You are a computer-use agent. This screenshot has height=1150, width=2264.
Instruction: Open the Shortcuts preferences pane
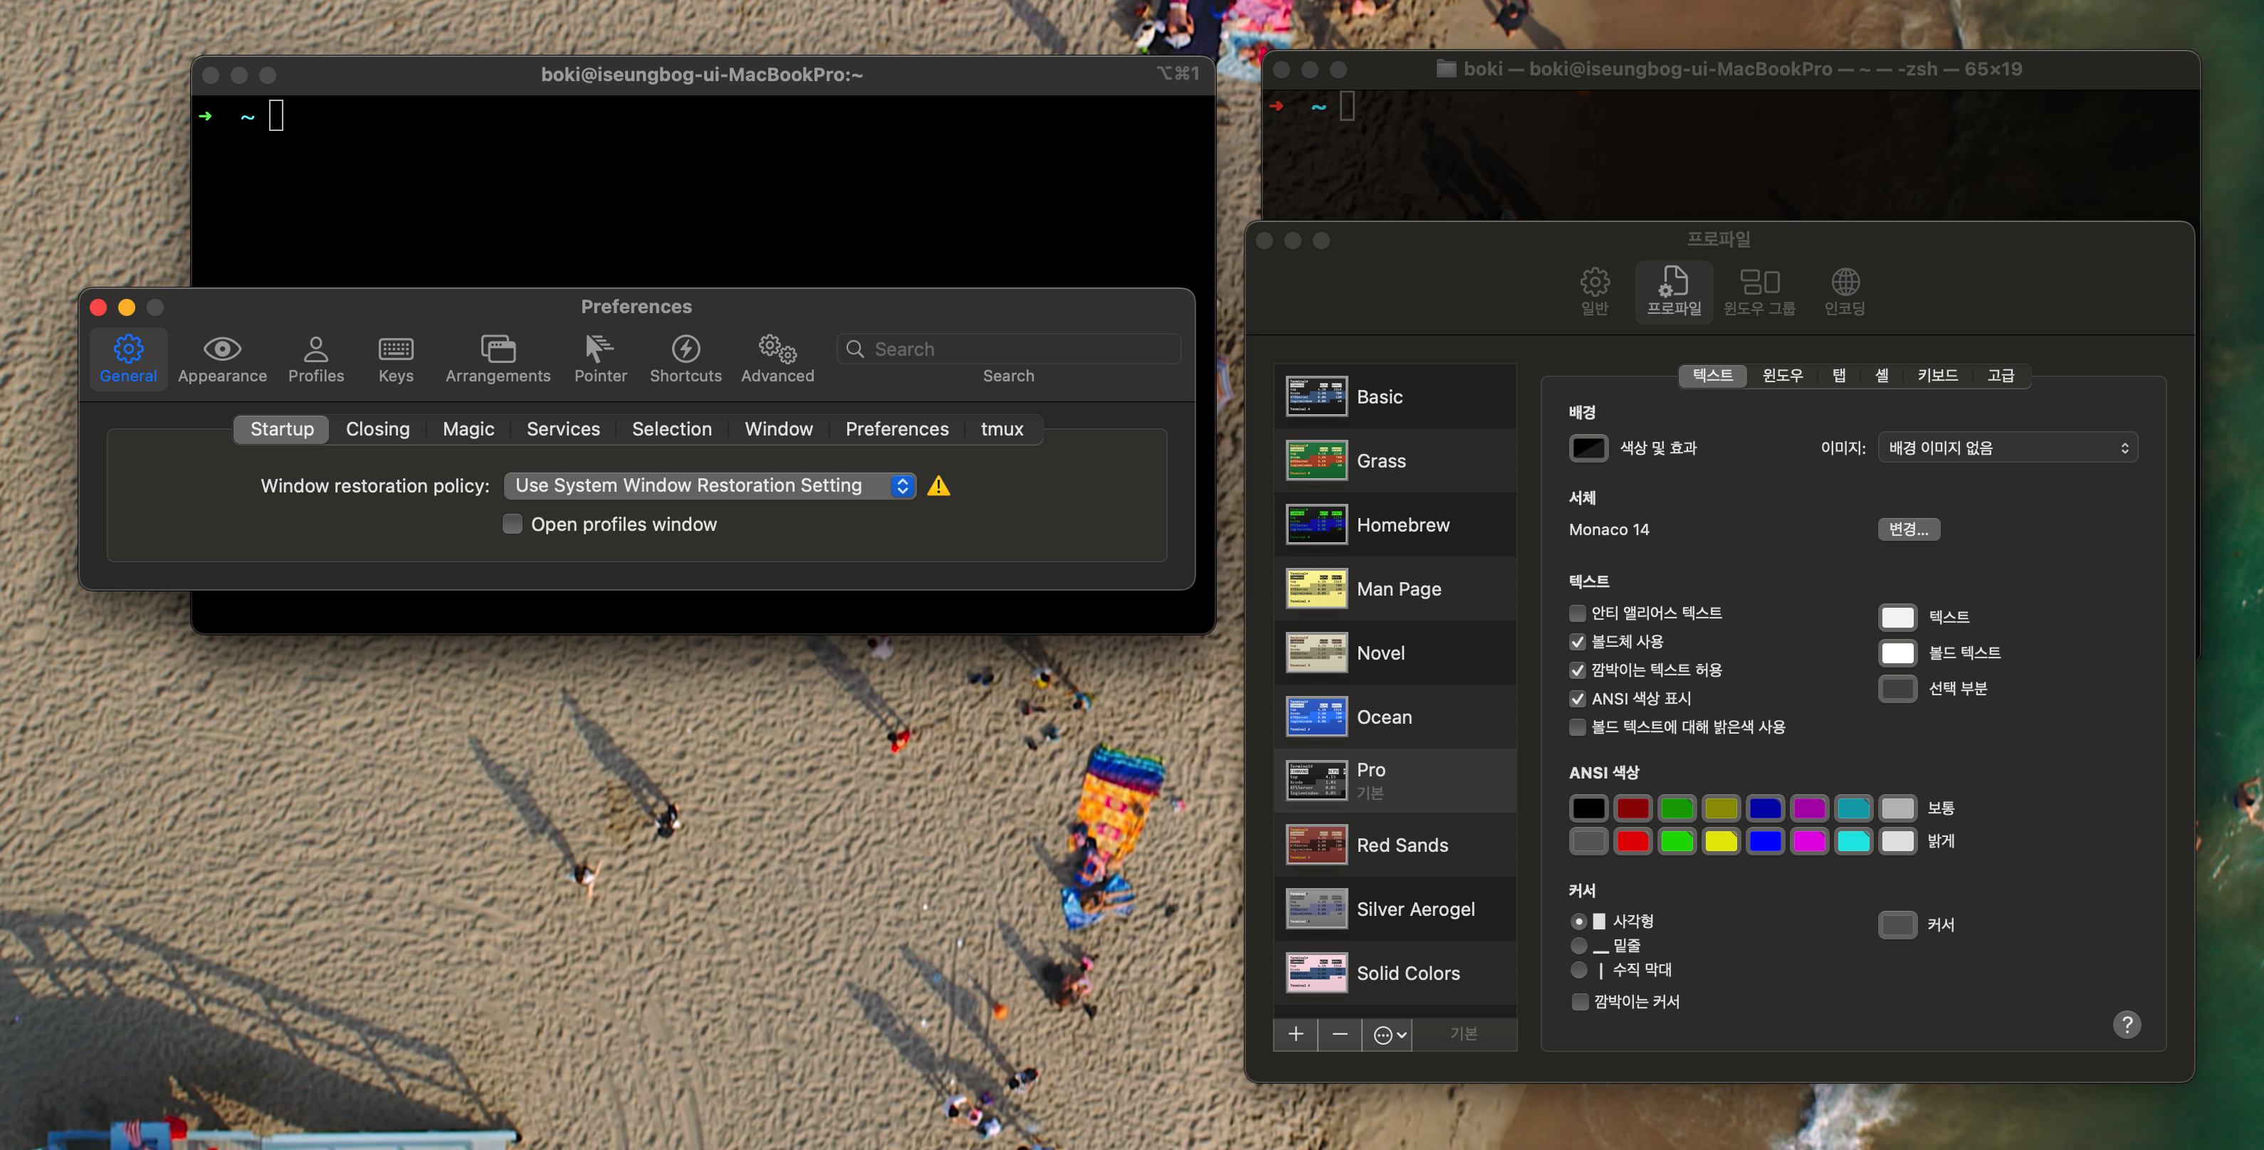(x=686, y=359)
